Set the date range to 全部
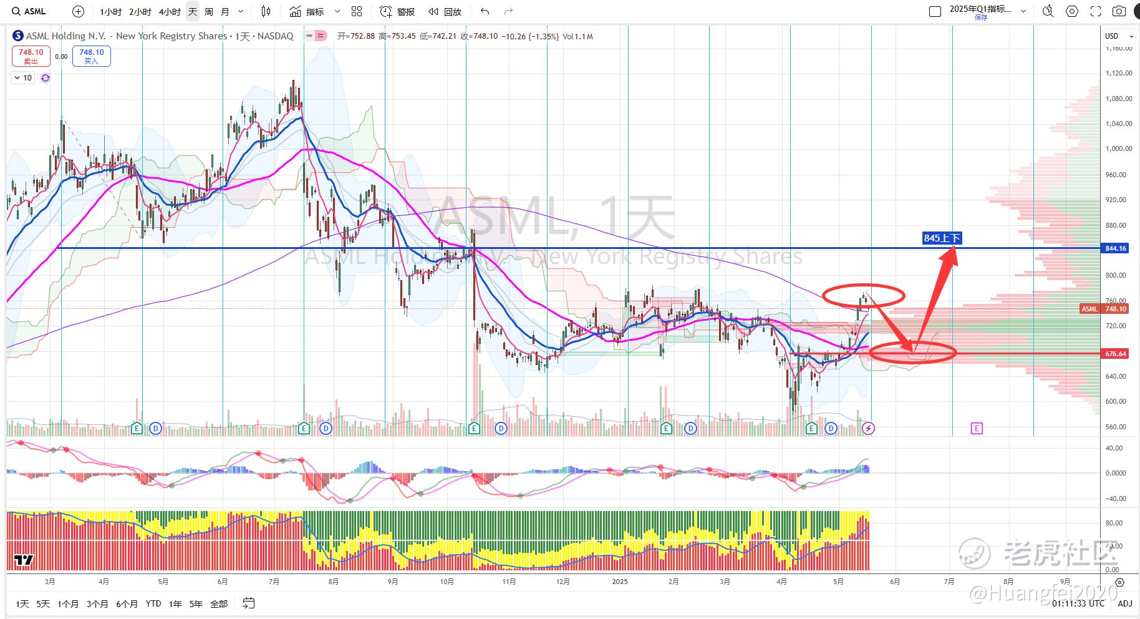The image size is (1140, 619). 219,603
